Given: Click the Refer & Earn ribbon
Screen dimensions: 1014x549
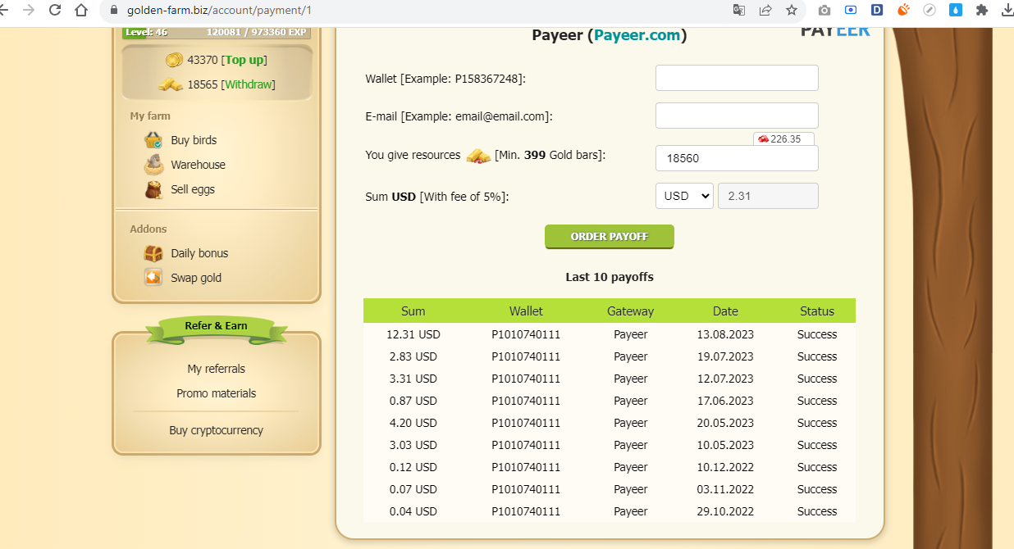Looking at the screenshot, I should click(217, 328).
